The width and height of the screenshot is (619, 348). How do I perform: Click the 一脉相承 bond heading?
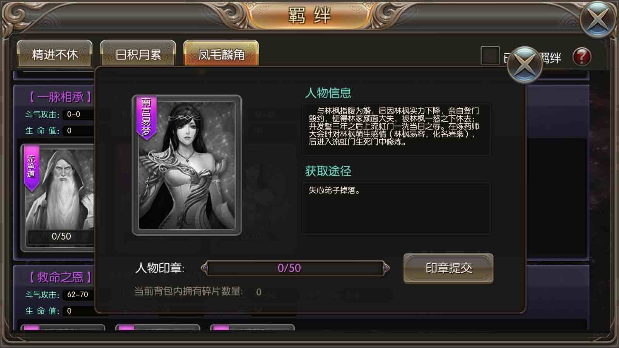[x=60, y=97]
